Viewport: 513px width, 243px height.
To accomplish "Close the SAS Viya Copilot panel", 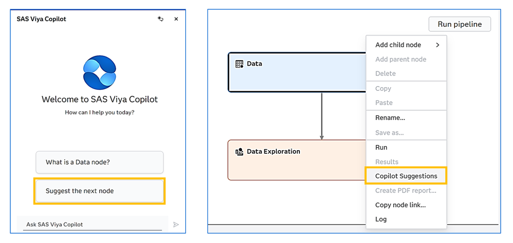I will pyautogui.click(x=176, y=19).
